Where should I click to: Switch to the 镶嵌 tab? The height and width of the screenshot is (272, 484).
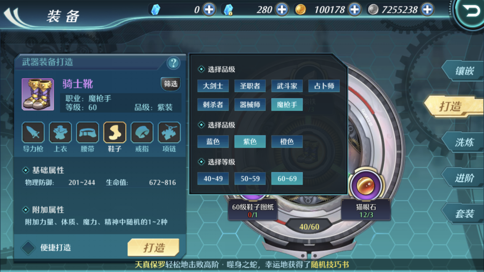[464, 71]
